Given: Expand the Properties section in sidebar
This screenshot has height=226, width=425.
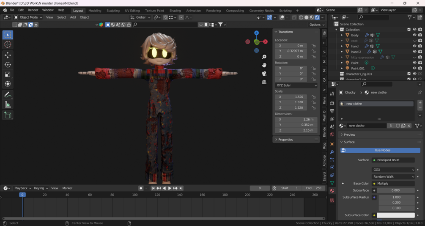Looking at the screenshot, I should tap(285, 140).
